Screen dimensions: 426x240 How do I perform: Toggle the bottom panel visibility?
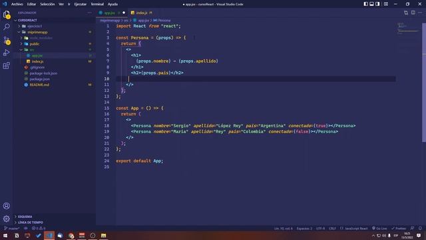pyautogui.click(x=371, y=4)
